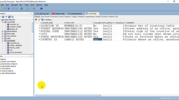
Task: Open the SQL Worksheet toolbar icon
Action: tap(34, 9)
